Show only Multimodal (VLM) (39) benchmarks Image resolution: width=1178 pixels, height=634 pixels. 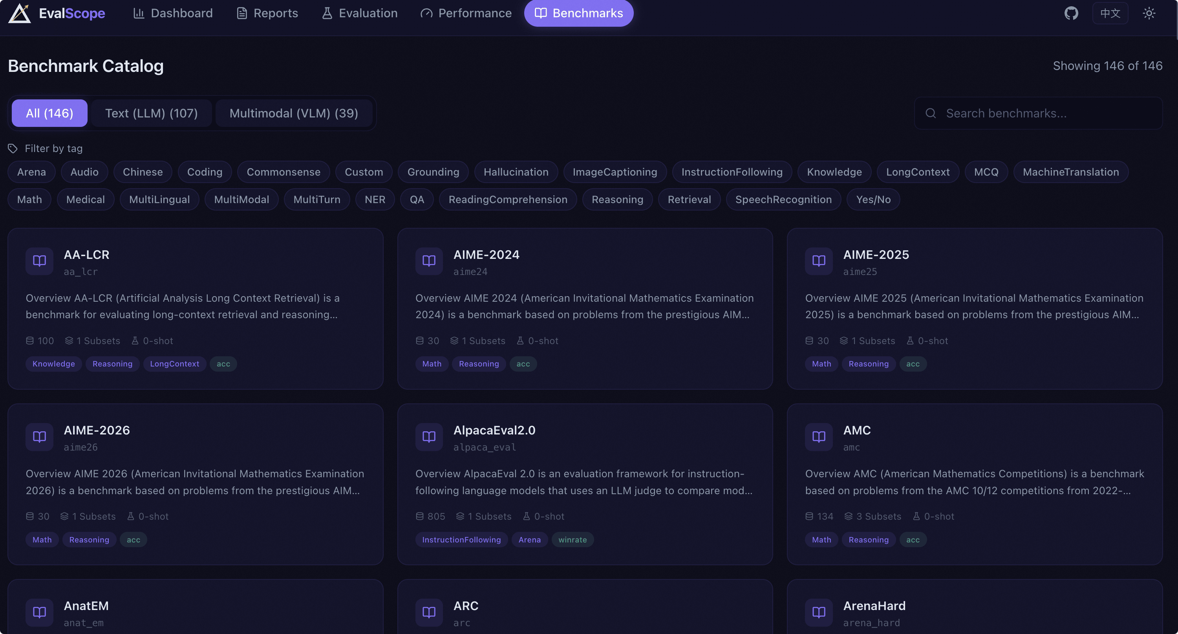[294, 113]
